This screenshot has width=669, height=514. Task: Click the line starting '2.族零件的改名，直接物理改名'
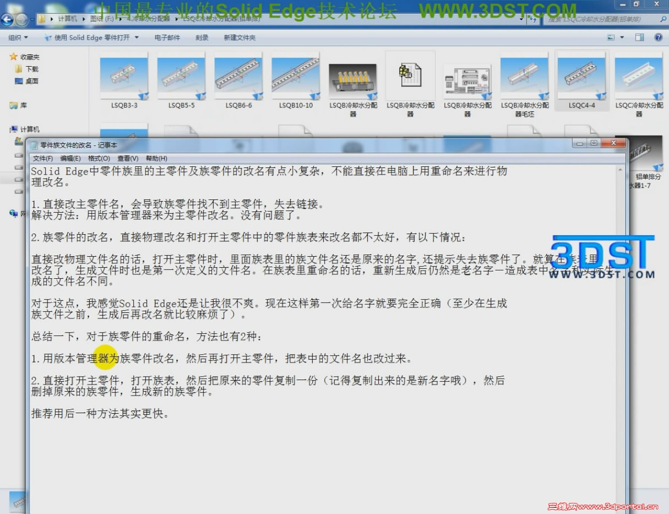click(x=249, y=237)
